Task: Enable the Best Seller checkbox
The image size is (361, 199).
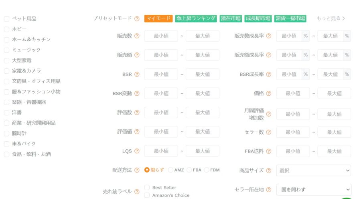Action: (147, 187)
